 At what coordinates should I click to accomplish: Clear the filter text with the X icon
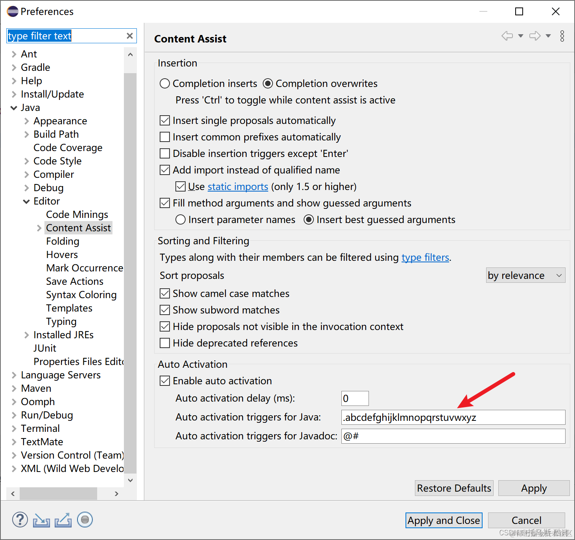click(x=129, y=36)
